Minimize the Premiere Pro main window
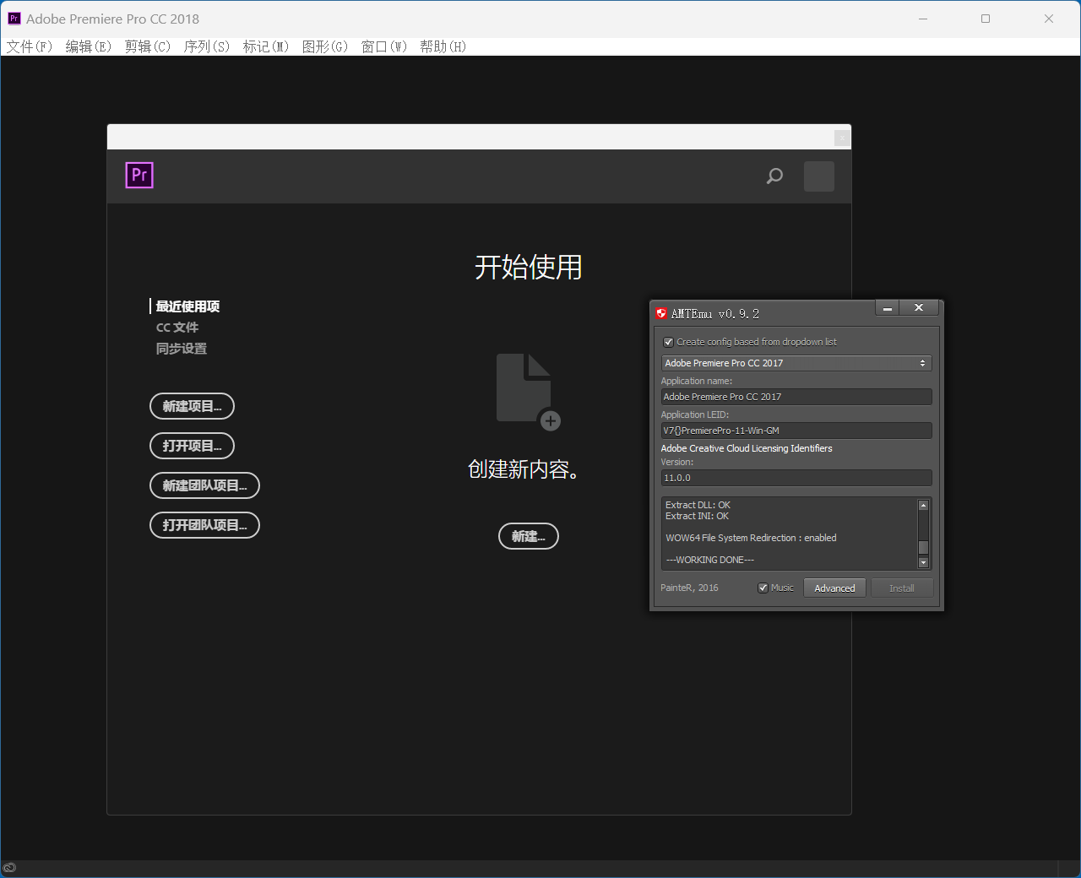 click(923, 19)
